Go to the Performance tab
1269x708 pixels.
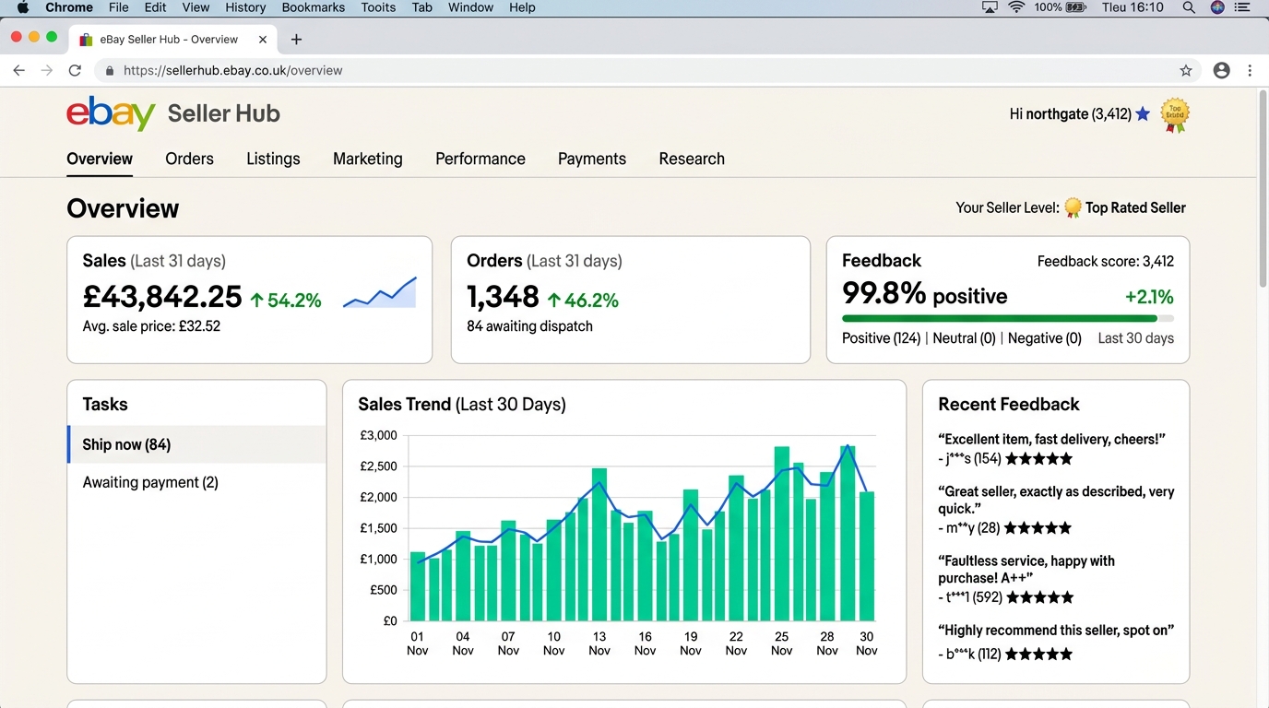click(480, 159)
